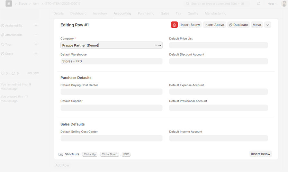Click the user avatar in the top bar

click(284, 4)
